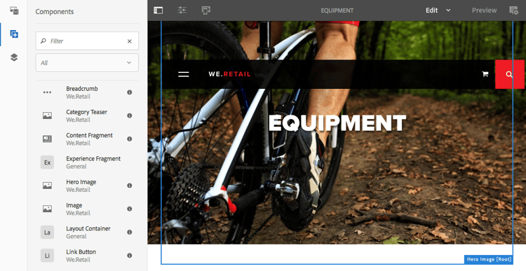Viewport: 526px width, 271px height.
Task: Click the Hero Image picture icon
Action: [x=47, y=186]
